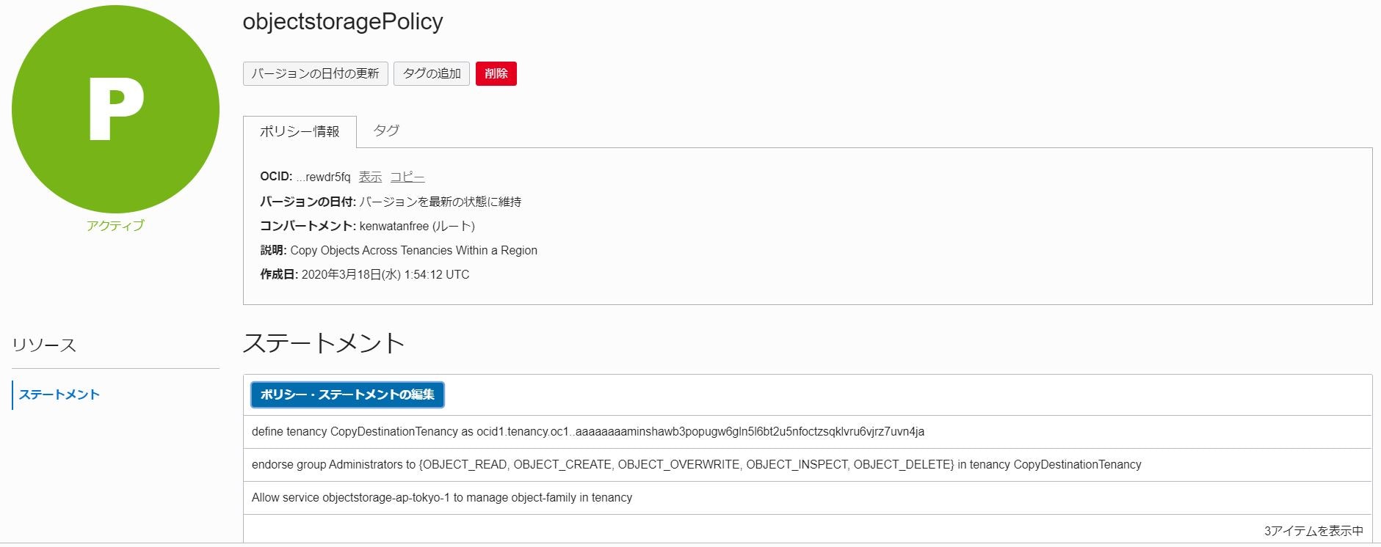Click the objectstoragePolicy title
Screen dimensions: 1381x547
point(343,21)
